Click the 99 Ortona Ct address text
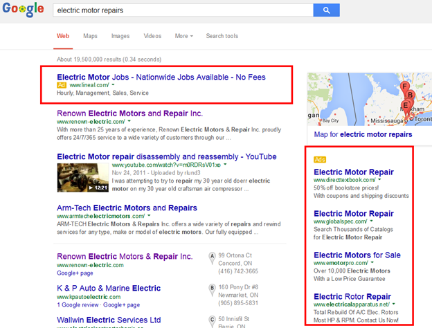This screenshot has height=328, width=432. point(235,255)
